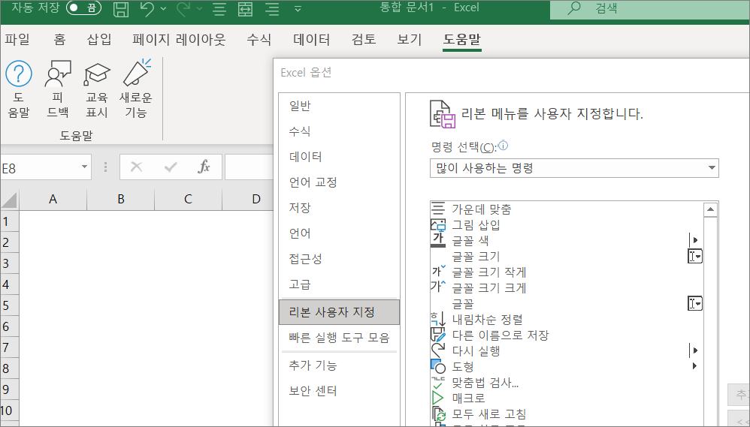Toggle the AutoSave switch (자동 저장)
This screenshot has height=427, width=750.
click(83, 8)
